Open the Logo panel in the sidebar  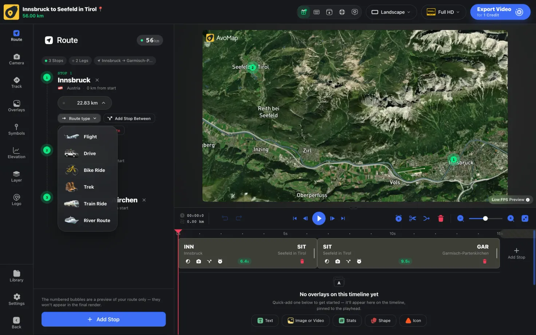click(x=16, y=200)
